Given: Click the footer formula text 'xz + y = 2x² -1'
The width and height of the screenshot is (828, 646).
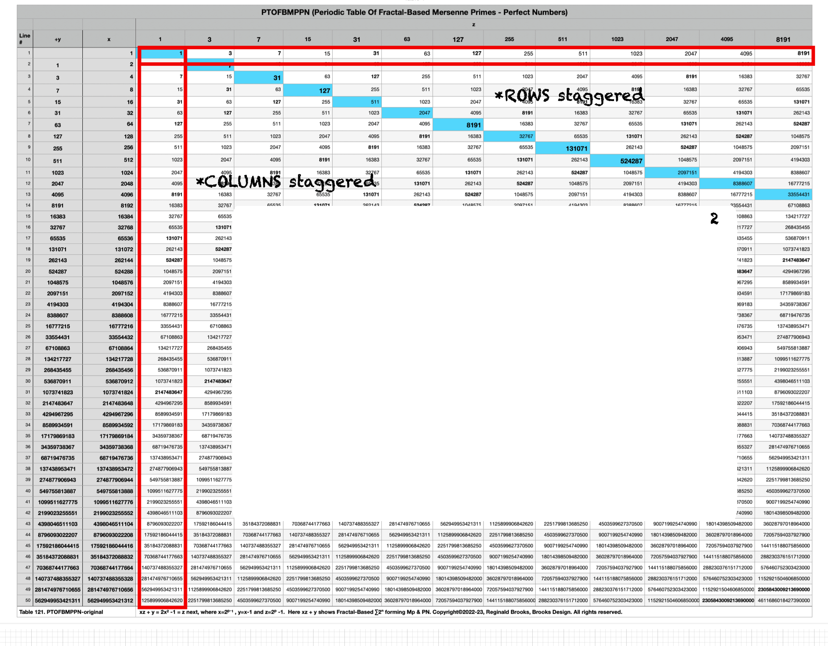Looking at the screenshot, I should 160,612.
